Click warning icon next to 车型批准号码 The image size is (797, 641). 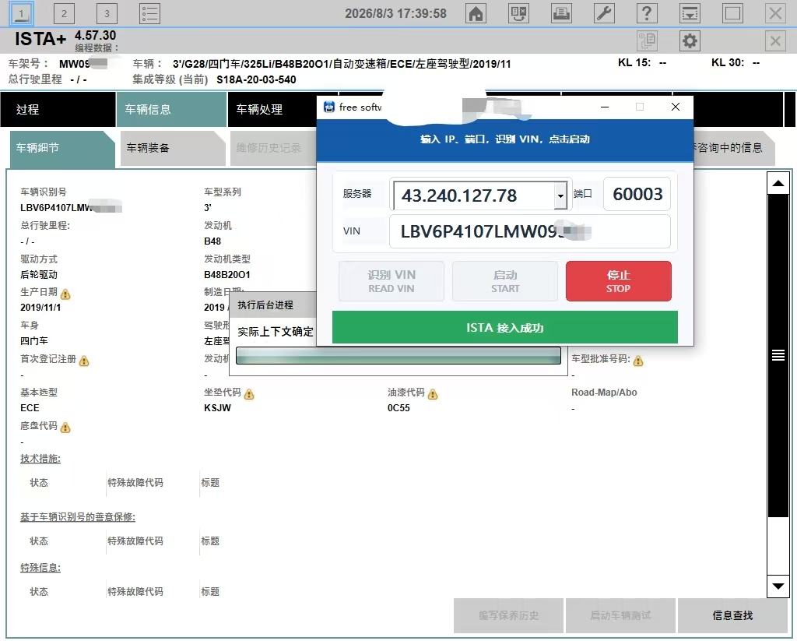click(638, 361)
